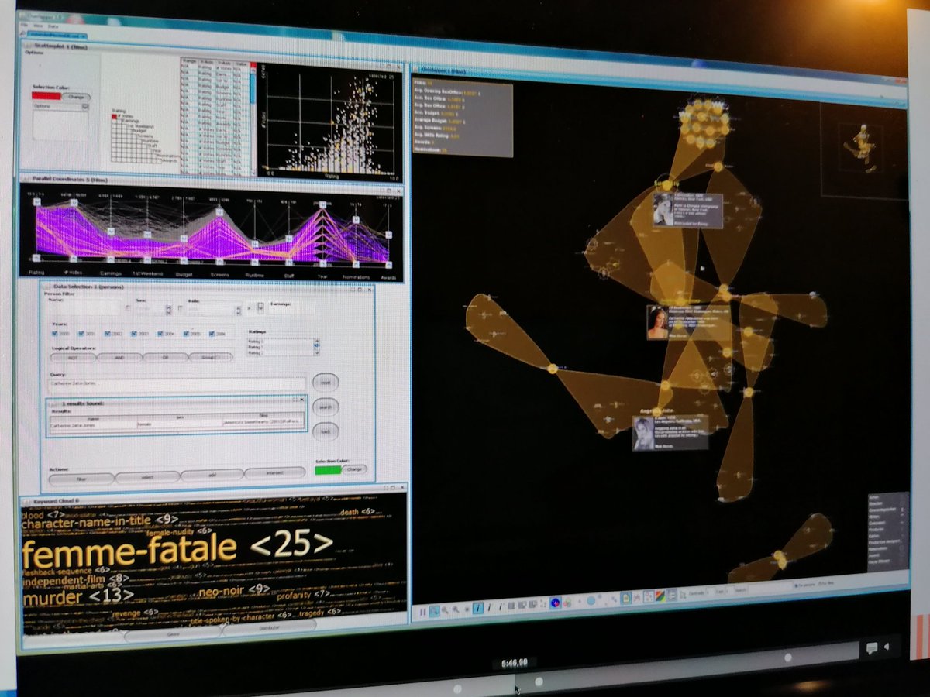Screen dimensions: 930x697
Task: Open the View menu
Action: 38,26
